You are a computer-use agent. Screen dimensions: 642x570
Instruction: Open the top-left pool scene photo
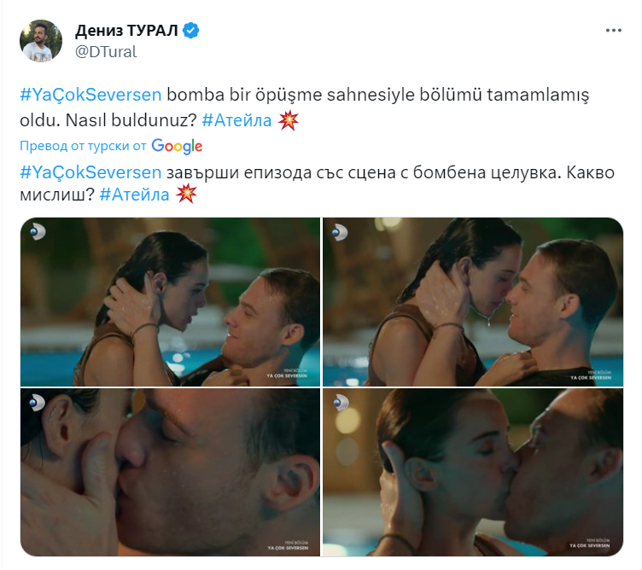[171, 302]
